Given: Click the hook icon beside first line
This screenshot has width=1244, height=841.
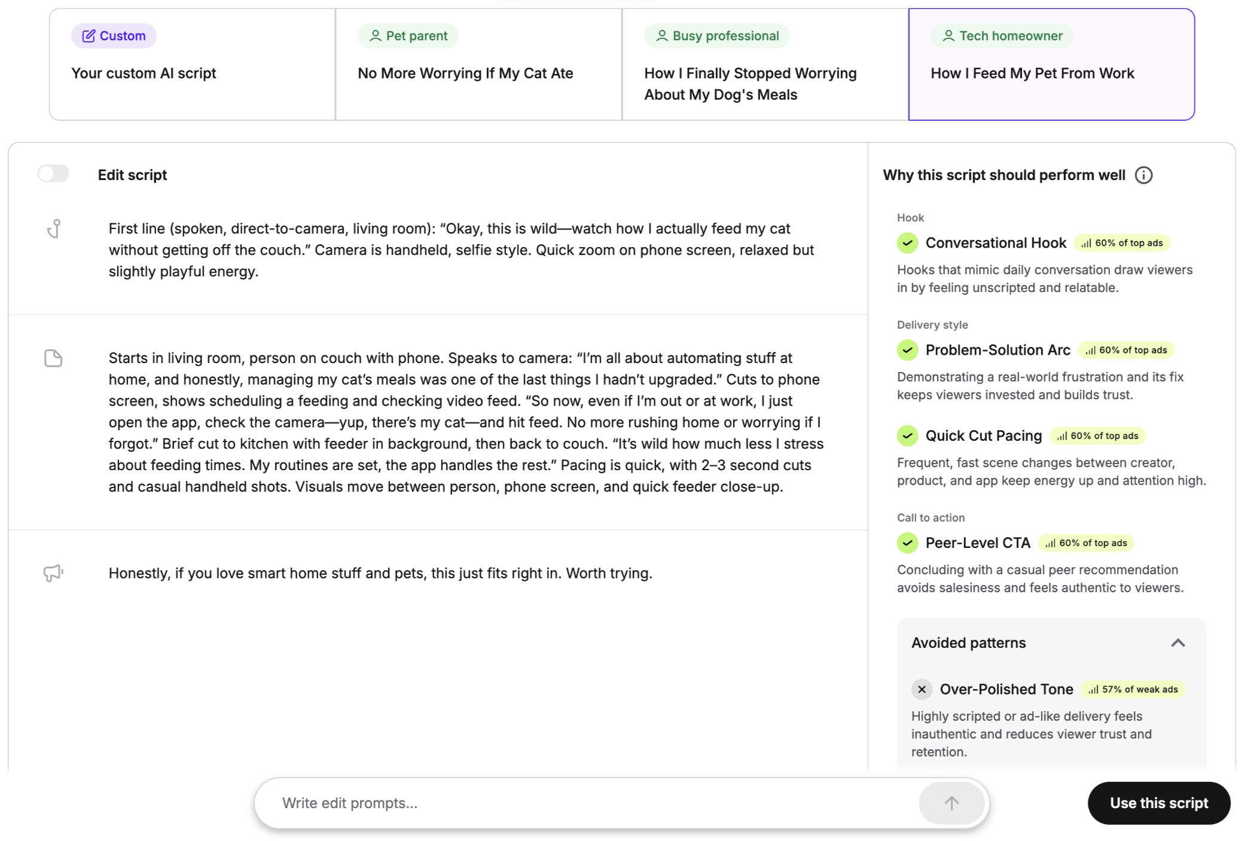Looking at the screenshot, I should tap(54, 229).
